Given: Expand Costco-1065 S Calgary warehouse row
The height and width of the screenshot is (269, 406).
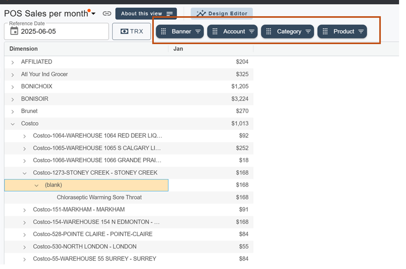Looking at the screenshot, I should click(24, 149).
